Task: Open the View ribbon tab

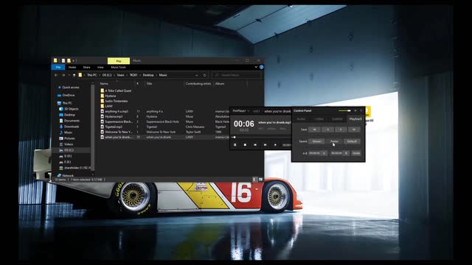Action: coord(100,67)
